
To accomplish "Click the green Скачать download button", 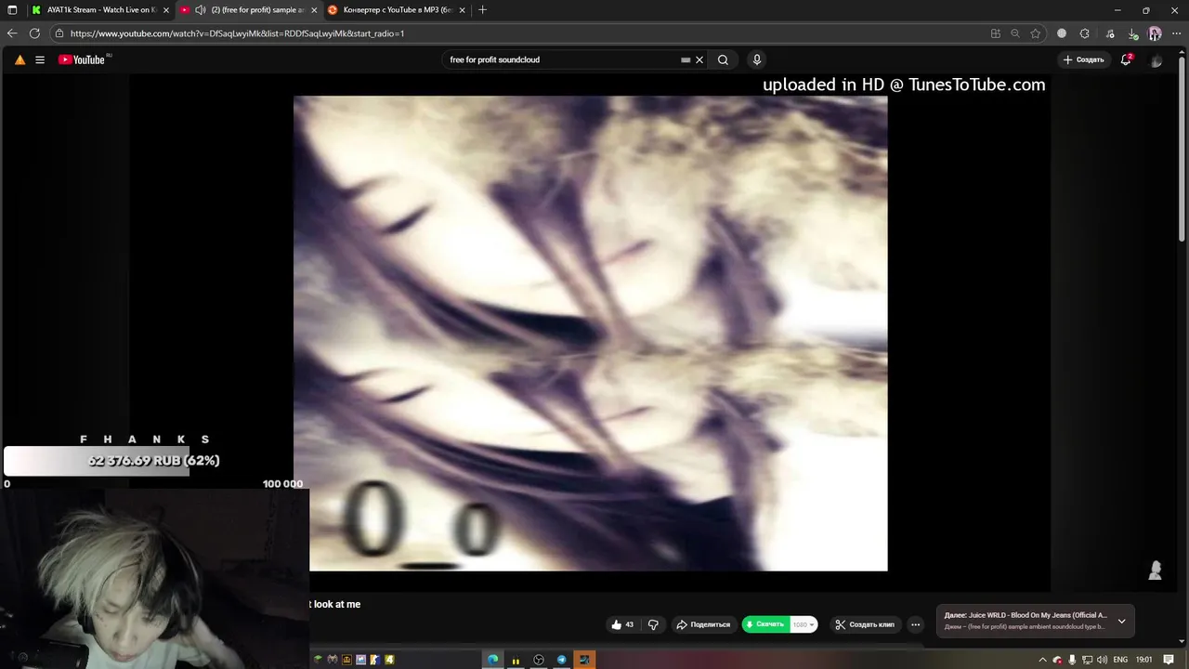I will click(764, 624).
